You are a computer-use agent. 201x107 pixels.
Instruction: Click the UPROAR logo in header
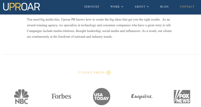[x=22, y=7]
